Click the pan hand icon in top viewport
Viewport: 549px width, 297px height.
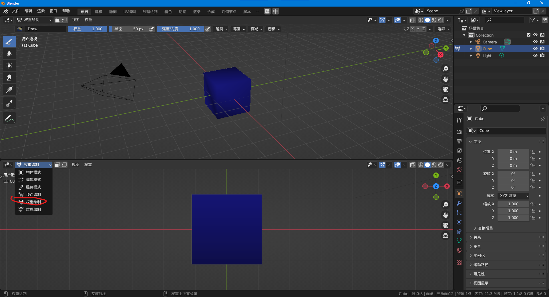(445, 79)
